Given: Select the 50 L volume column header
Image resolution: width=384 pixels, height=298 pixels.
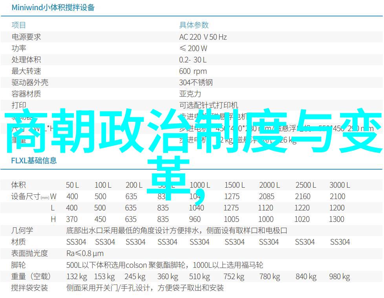Looking at the screenshot, I should click(x=72, y=185).
